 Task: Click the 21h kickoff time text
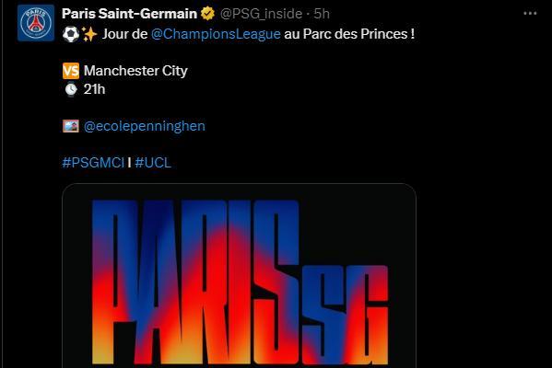pyautogui.click(x=94, y=89)
